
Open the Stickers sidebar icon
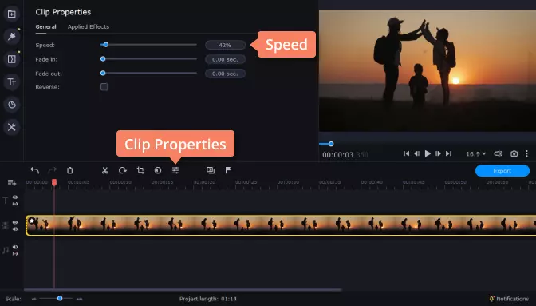point(12,105)
